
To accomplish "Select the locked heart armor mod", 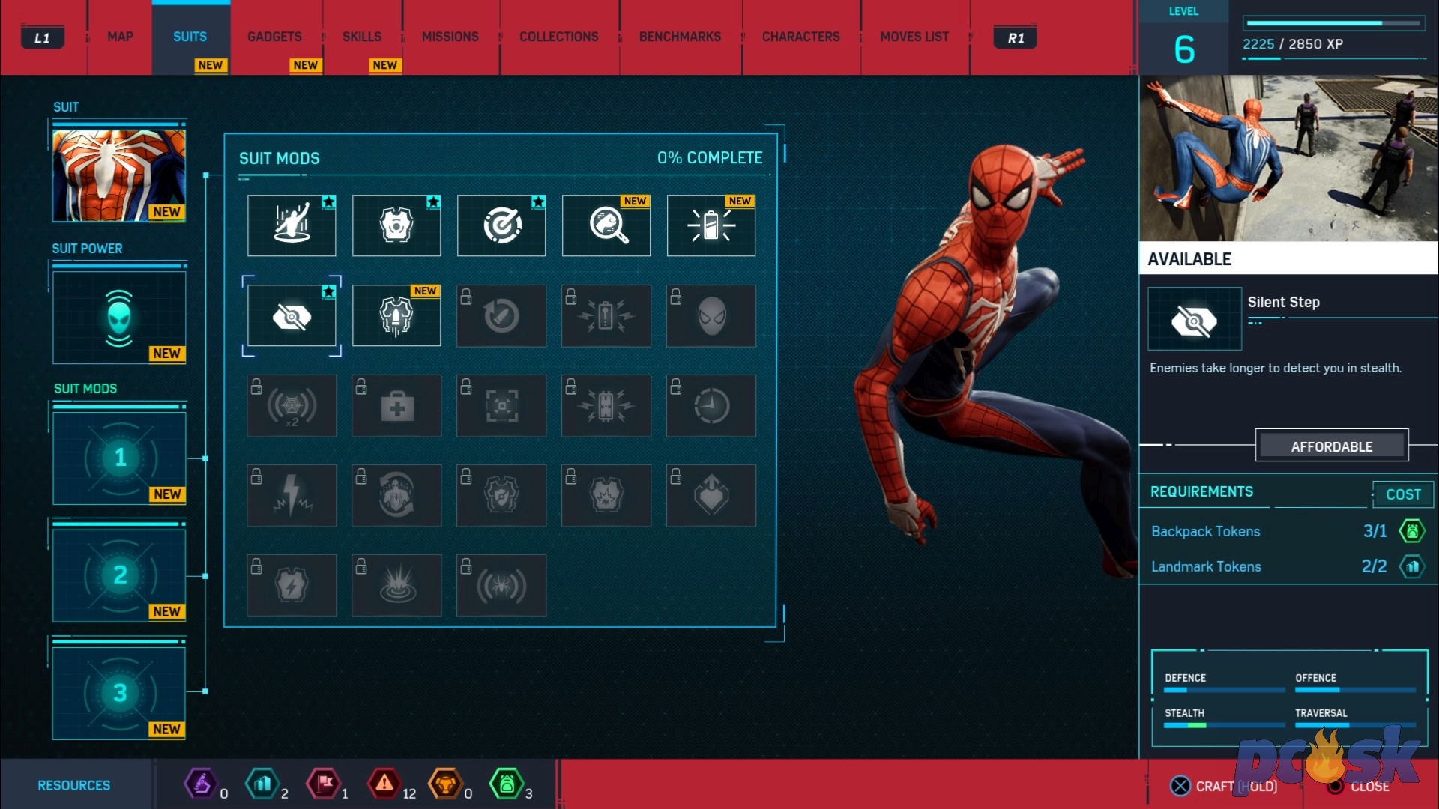I will (711, 495).
